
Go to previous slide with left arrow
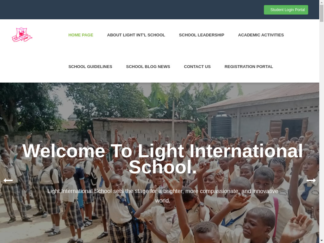coord(8,180)
